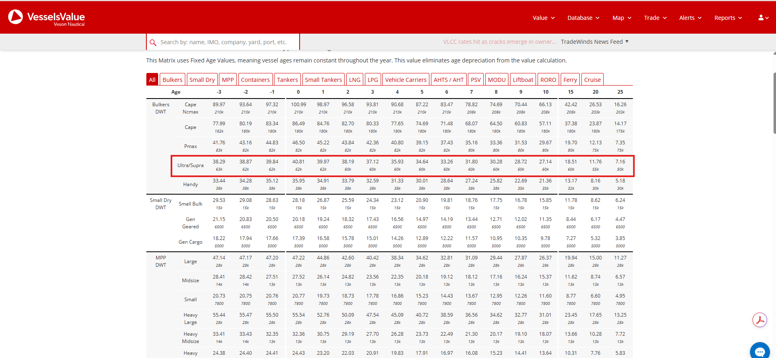
Task: Open the user account icon menu
Action: 763,18
